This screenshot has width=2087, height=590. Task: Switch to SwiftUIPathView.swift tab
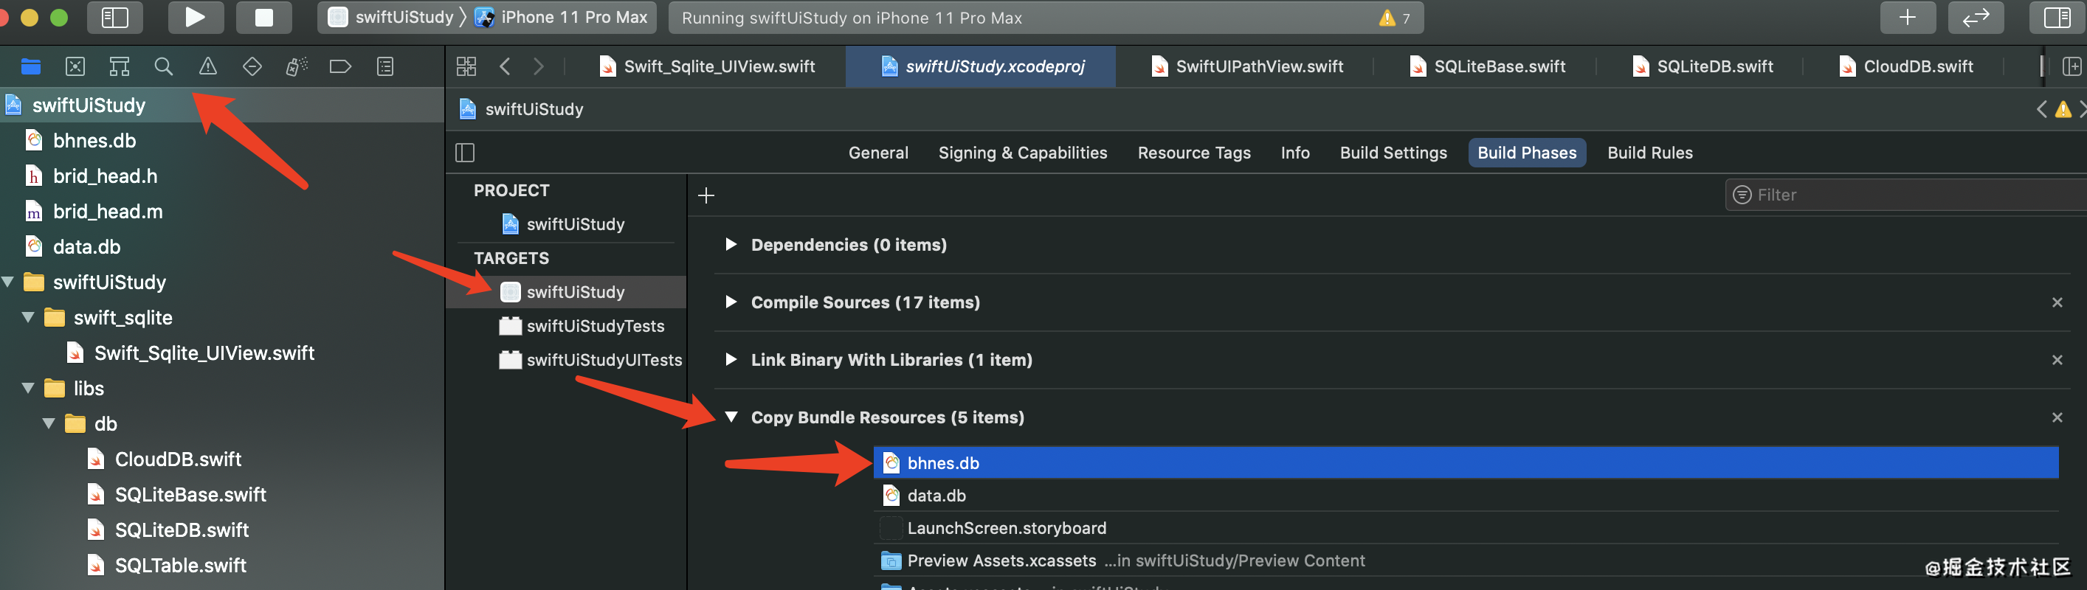tap(1248, 66)
